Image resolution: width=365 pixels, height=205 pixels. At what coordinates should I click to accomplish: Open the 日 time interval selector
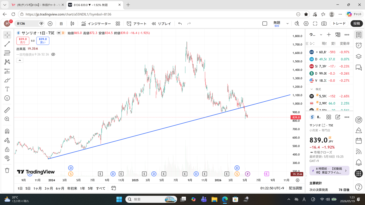click(61, 24)
